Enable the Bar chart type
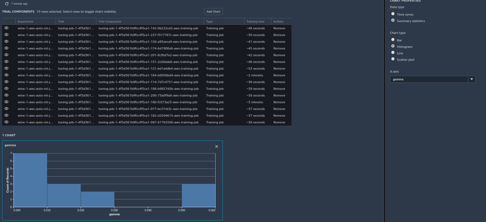This screenshot has height=222, width=486. (x=393, y=39)
